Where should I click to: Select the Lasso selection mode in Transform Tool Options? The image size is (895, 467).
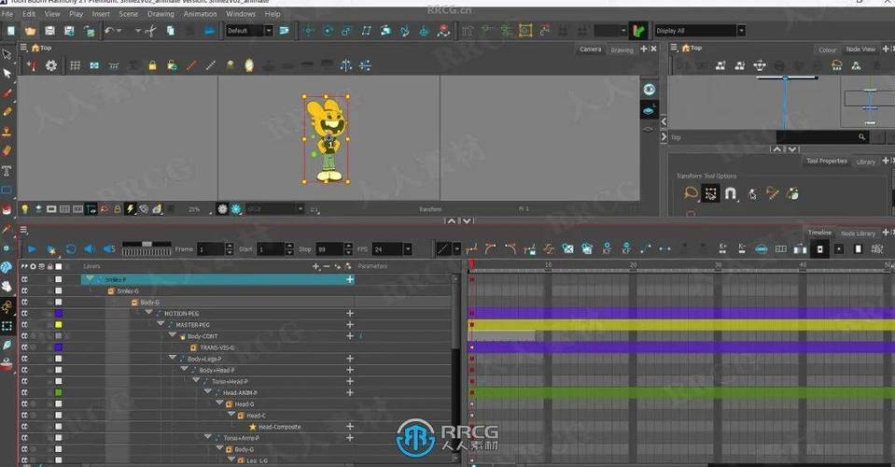coord(691,193)
